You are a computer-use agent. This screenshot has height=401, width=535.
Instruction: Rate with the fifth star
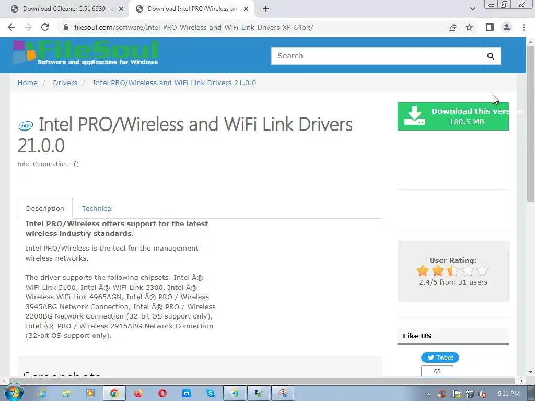click(482, 271)
